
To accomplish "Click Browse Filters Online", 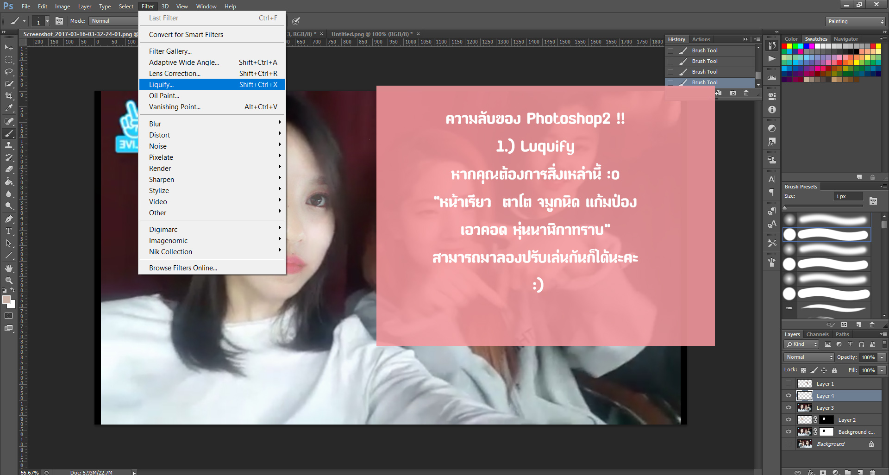I will click(212, 268).
